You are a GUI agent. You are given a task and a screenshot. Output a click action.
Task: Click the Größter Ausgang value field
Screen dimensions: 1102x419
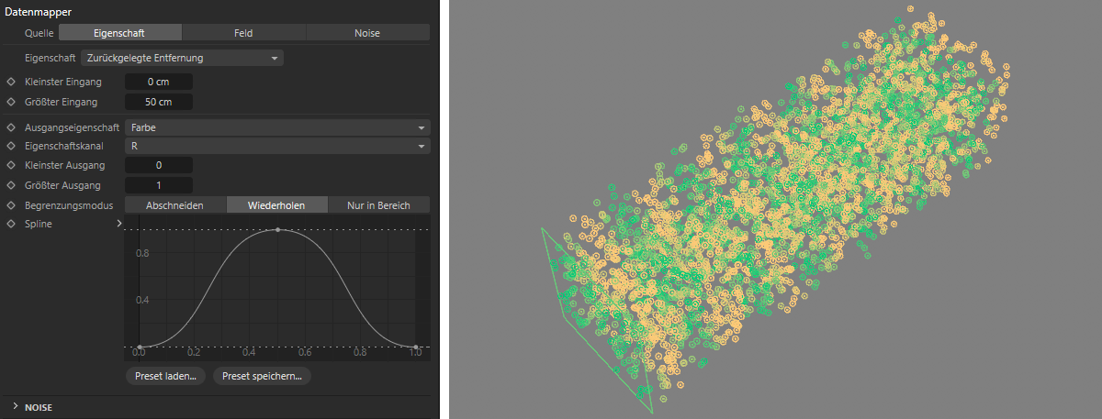point(158,185)
